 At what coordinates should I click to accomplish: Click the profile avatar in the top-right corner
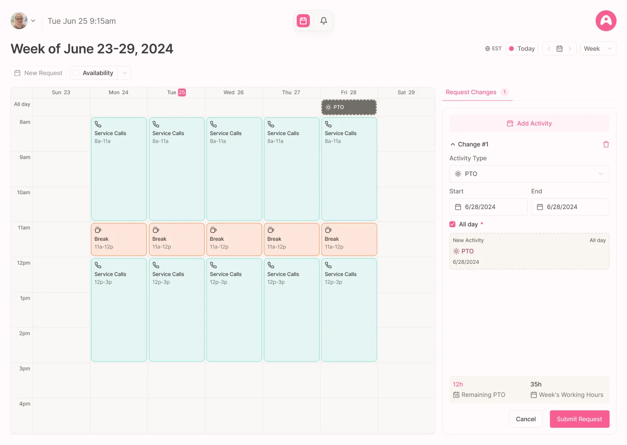pyautogui.click(x=606, y=21)
